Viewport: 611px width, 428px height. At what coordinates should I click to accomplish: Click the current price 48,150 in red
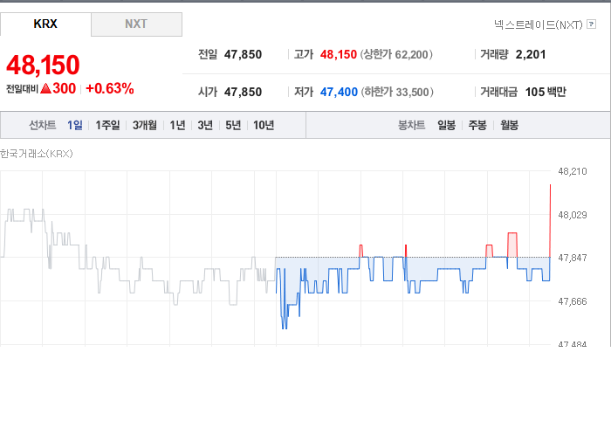coord(43,65)
